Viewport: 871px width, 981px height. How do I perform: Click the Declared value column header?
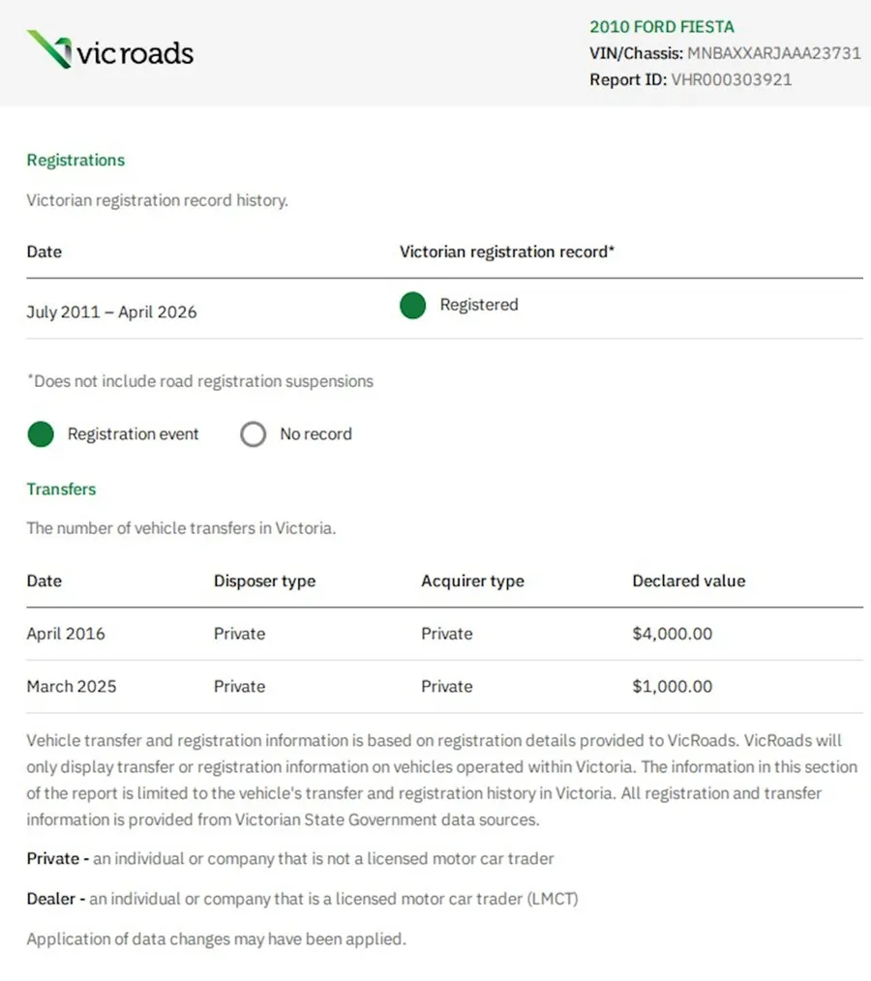pos(689,581)
